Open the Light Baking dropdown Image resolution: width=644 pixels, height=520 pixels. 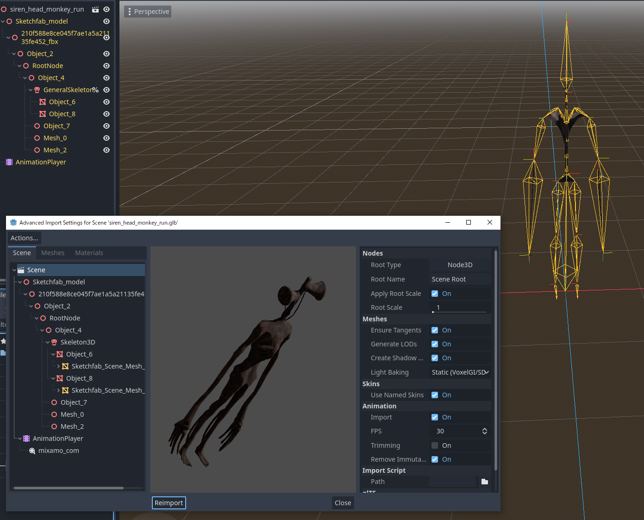[459, 372]
